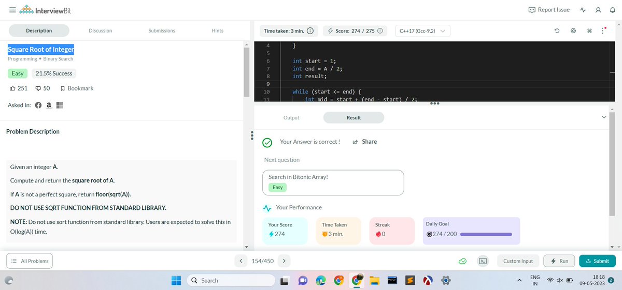Open Microsoft Edge from taskbar
The image size is (622, 290).
tap(321, 280)
